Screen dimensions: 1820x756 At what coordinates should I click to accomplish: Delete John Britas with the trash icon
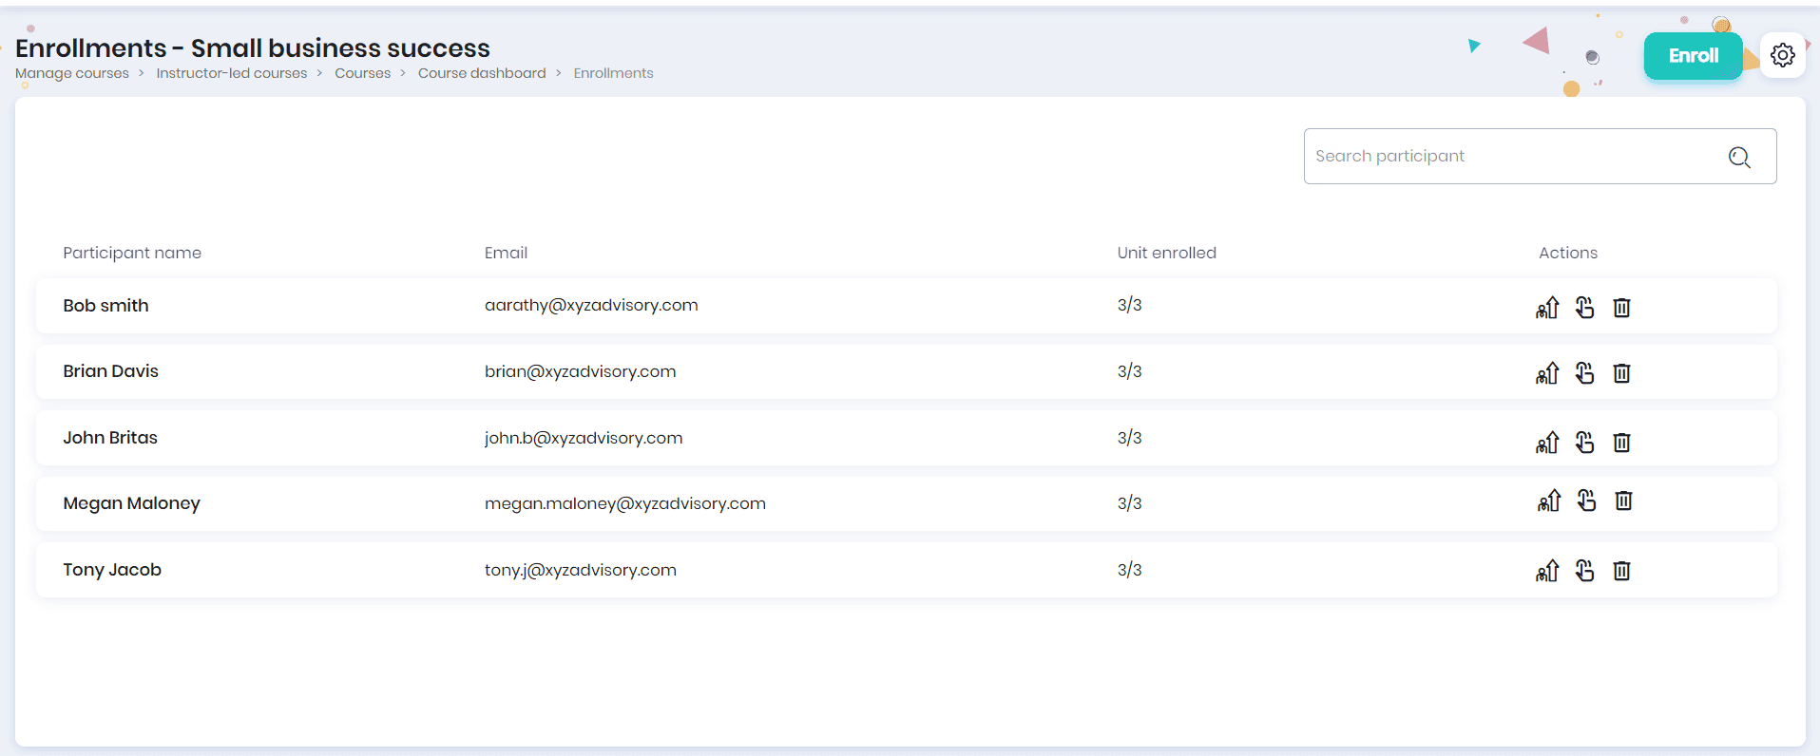coord(1621,443)
